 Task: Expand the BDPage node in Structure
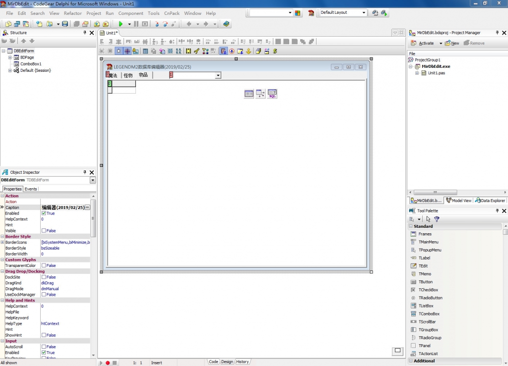pyautogui.click(x=10, y=57)
